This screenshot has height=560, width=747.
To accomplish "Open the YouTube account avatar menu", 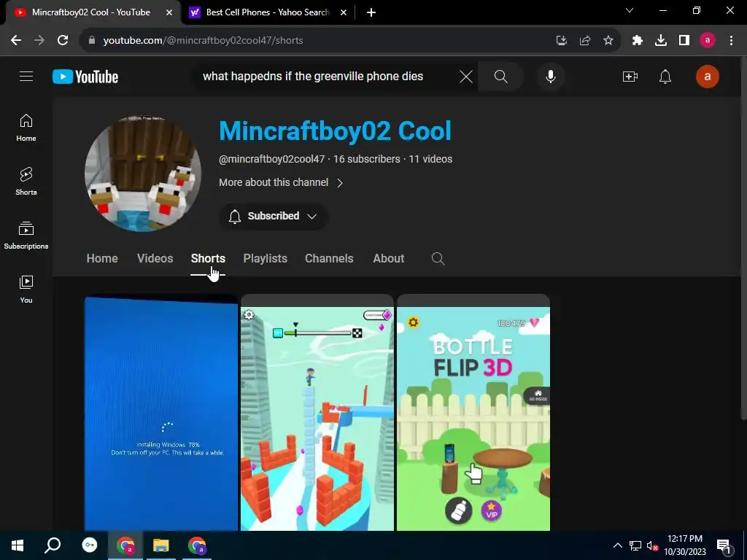I will click(x=707, y=76).
